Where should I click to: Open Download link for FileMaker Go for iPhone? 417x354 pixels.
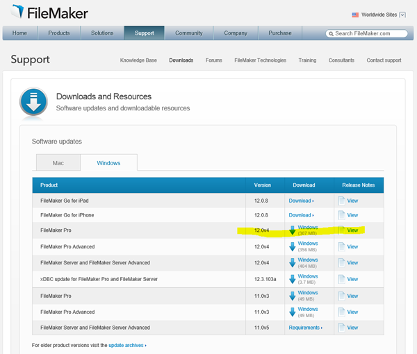(301, 215)
